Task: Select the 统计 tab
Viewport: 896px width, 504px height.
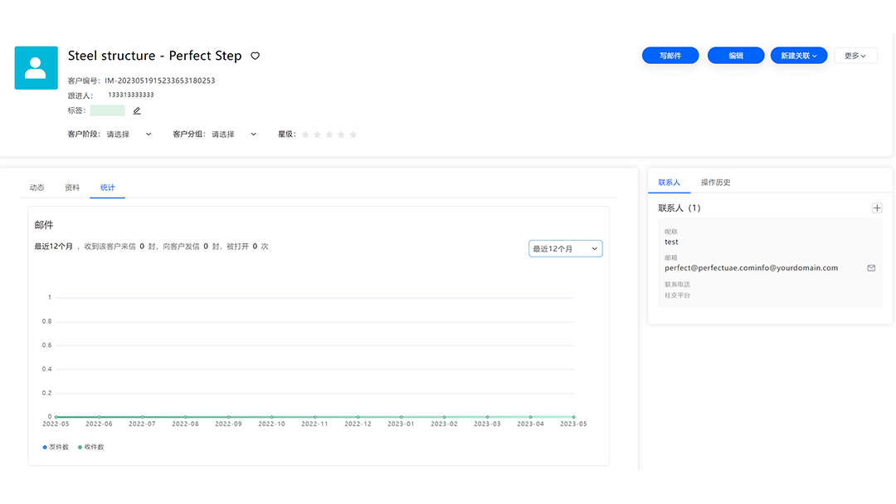Action: point(107,188)
